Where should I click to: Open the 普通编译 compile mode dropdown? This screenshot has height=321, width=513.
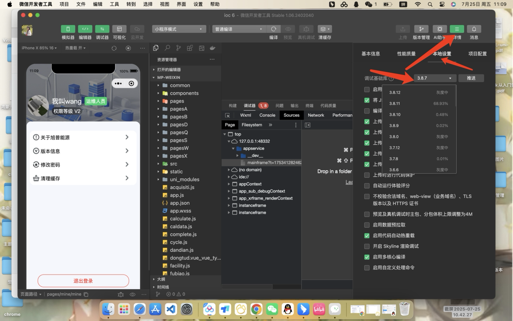239,29
